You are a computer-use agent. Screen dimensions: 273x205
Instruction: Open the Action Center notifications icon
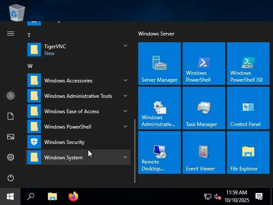[259, 196]
